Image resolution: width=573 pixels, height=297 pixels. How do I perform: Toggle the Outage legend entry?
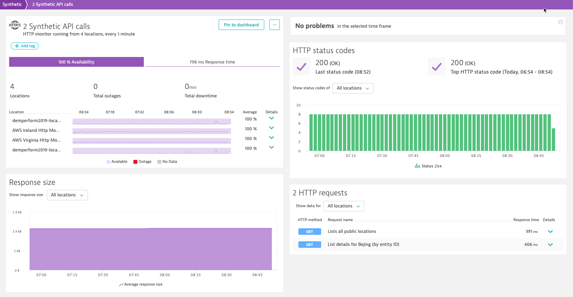[142, 162]
